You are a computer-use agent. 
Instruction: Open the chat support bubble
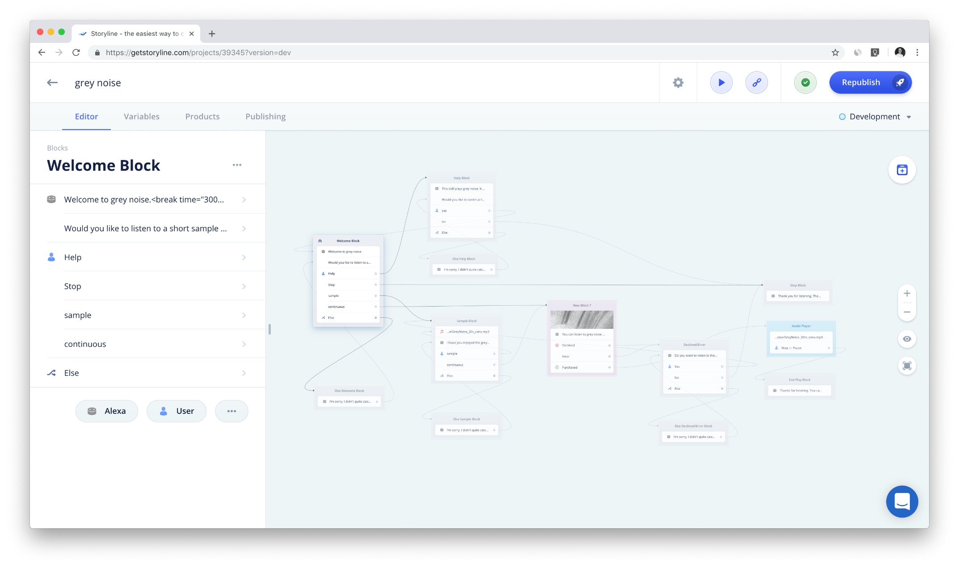pos(902,501)
